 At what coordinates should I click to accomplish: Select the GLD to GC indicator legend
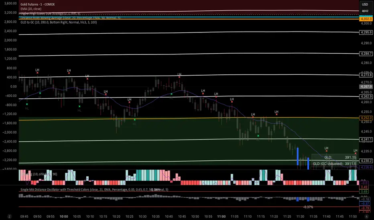59,22
